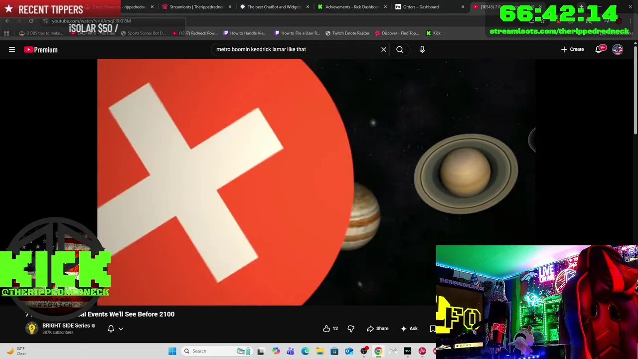Switch to Orders – Dashboard tab
Image resolution: width=638 pixels, height=359 pixels.
pos(421,7)
